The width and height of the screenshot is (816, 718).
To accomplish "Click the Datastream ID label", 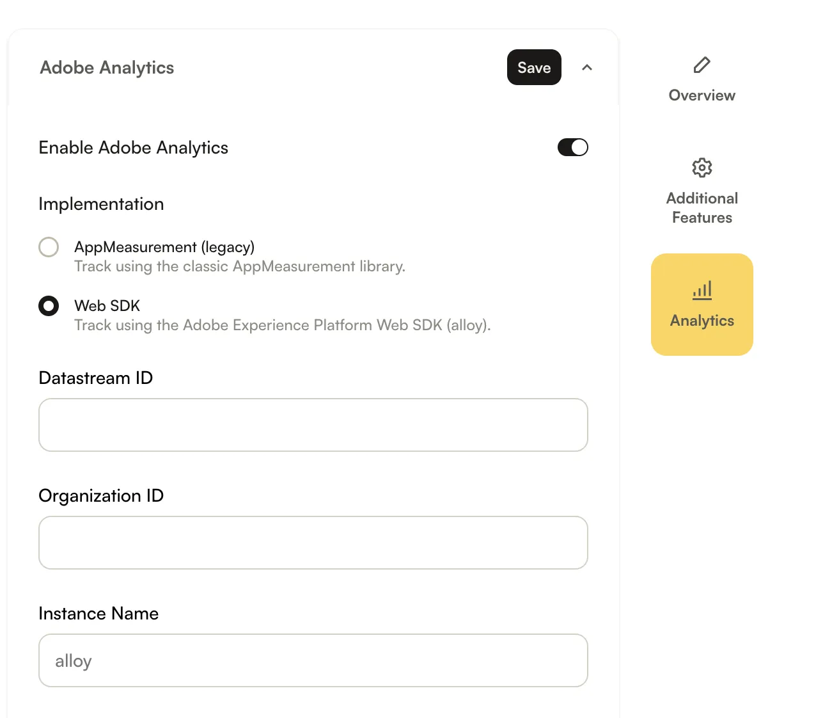I will [x=95, y=378].
